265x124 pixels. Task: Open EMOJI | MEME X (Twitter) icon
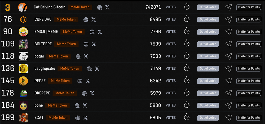(x=100, y=32)
